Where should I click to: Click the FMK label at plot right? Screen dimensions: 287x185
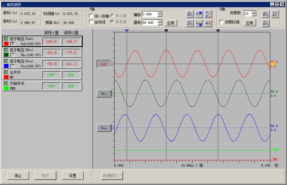(x=276, y=150)
